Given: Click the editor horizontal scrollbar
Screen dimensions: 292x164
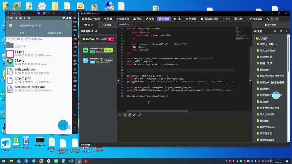Looking at the screenshot, I should click(x=157, y=111).
